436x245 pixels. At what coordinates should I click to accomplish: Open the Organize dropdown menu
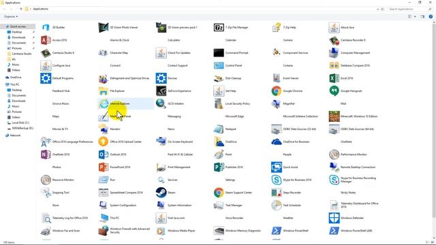pyautogui.click(x=11, y=16)
